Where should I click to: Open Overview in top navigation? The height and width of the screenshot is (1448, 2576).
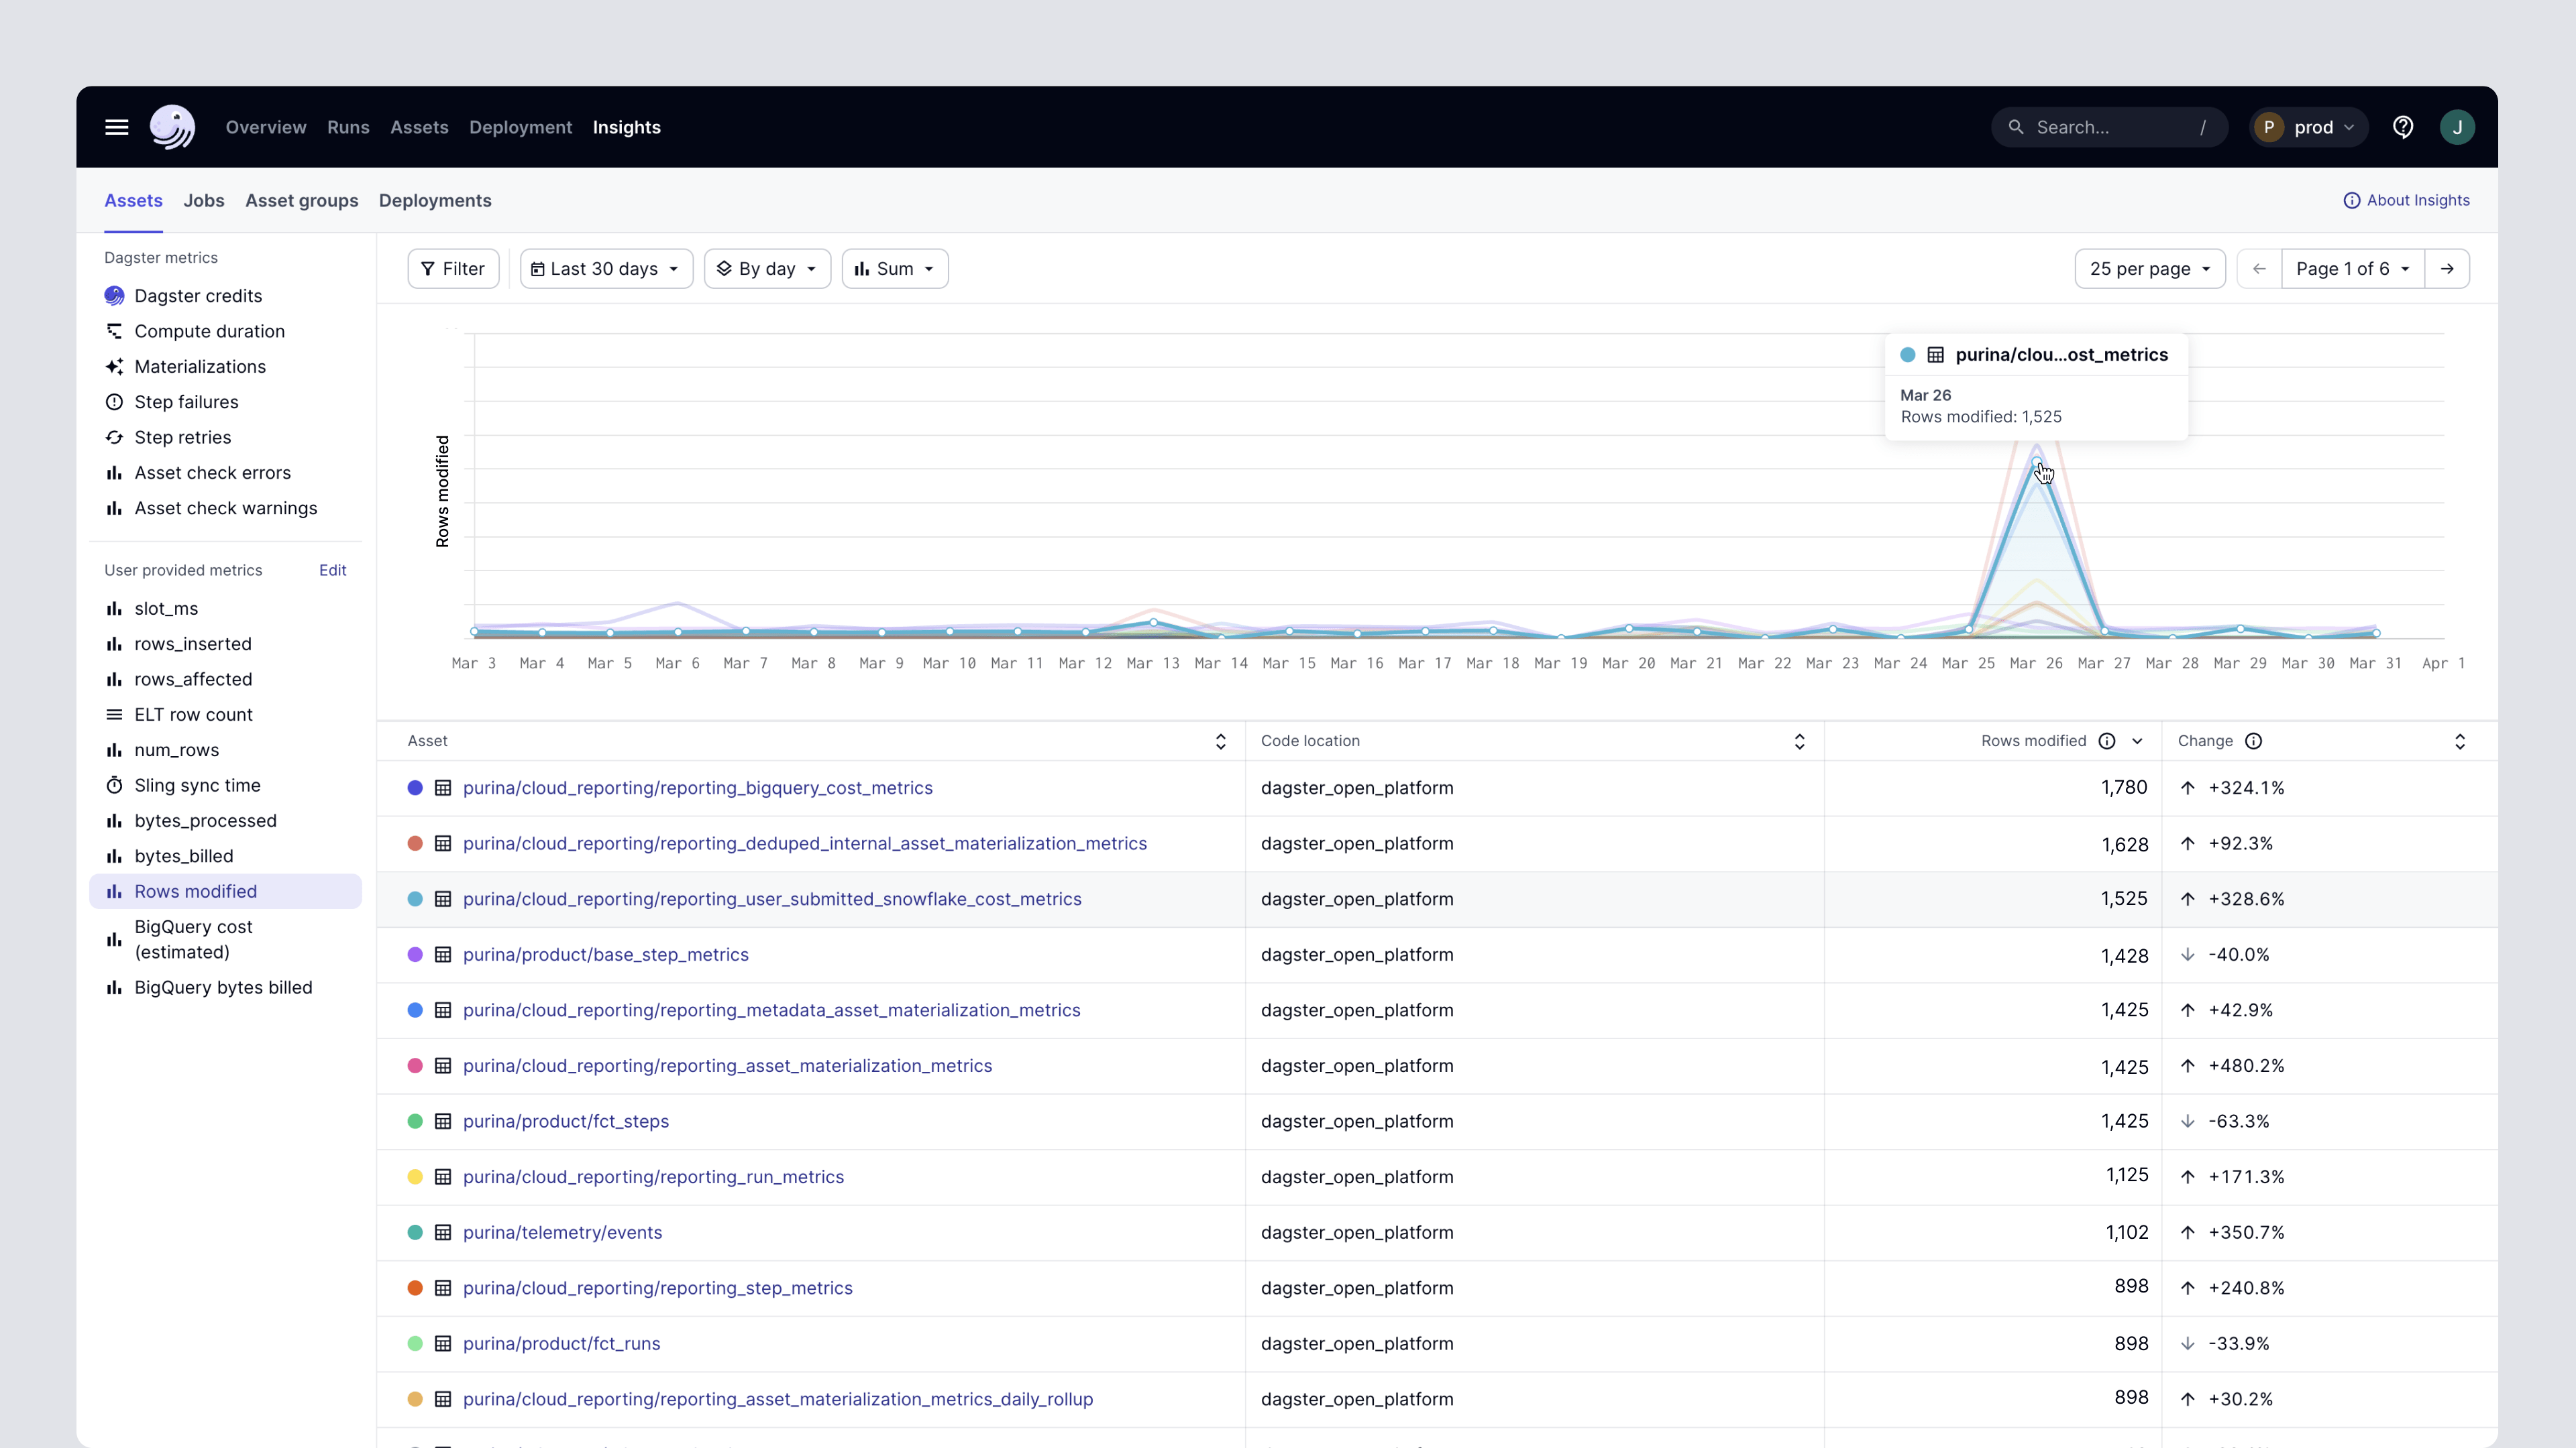(266, 127)
